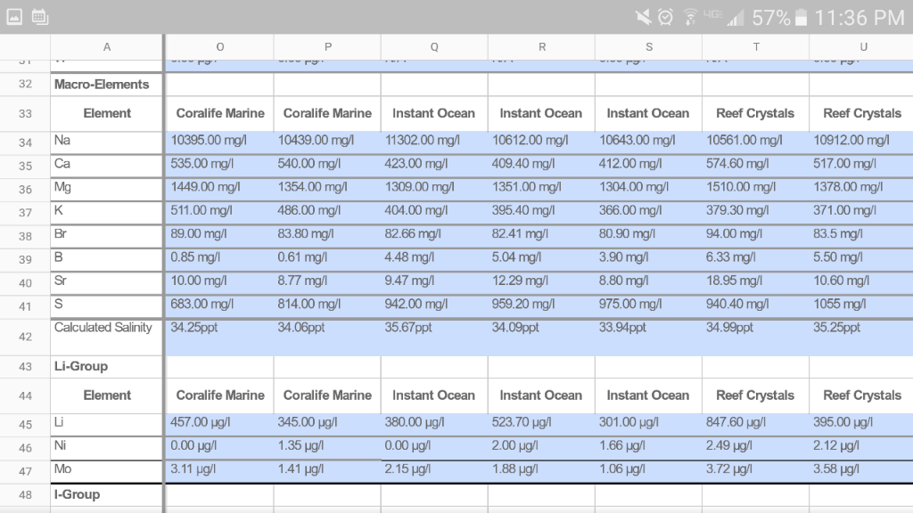
Task: Select the 11302.00 mg/l sodium cell
Action: [x=434, y=143]
